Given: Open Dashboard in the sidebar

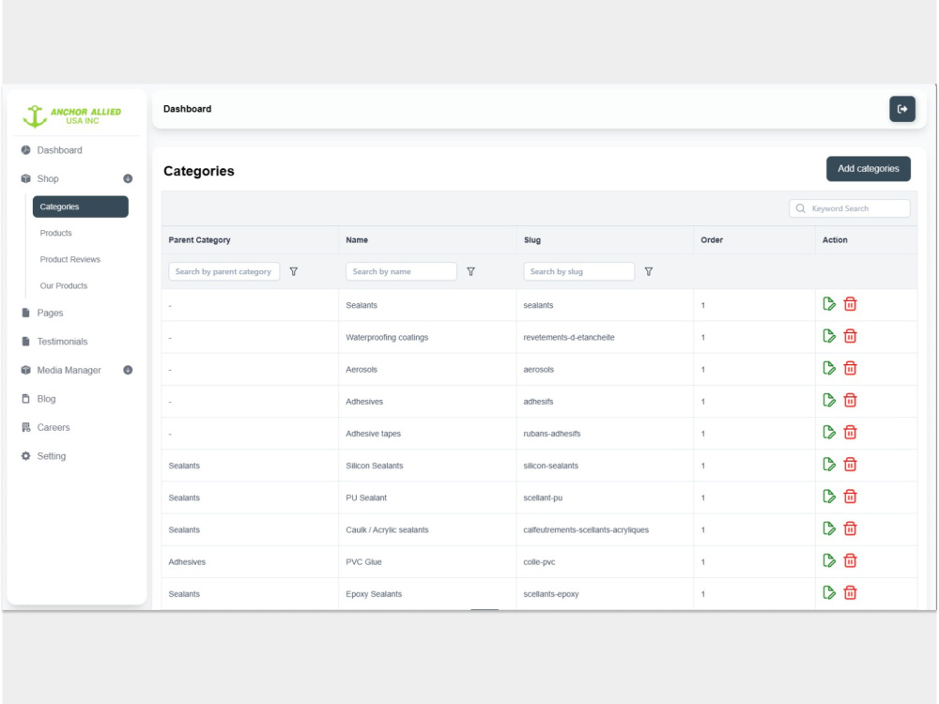Looking at the screenshot, I should [59, 150].
